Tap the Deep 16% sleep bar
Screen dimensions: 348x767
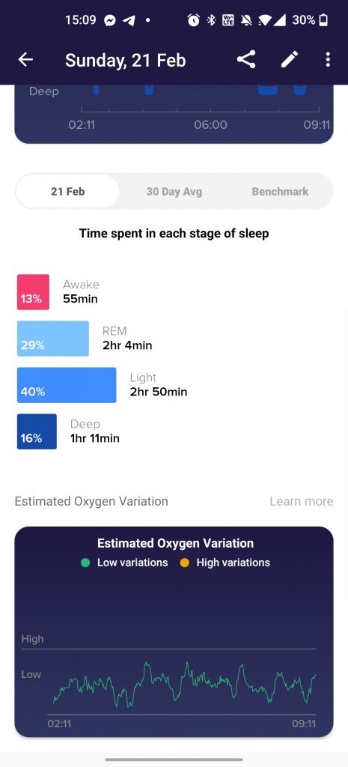click(37, 431)
